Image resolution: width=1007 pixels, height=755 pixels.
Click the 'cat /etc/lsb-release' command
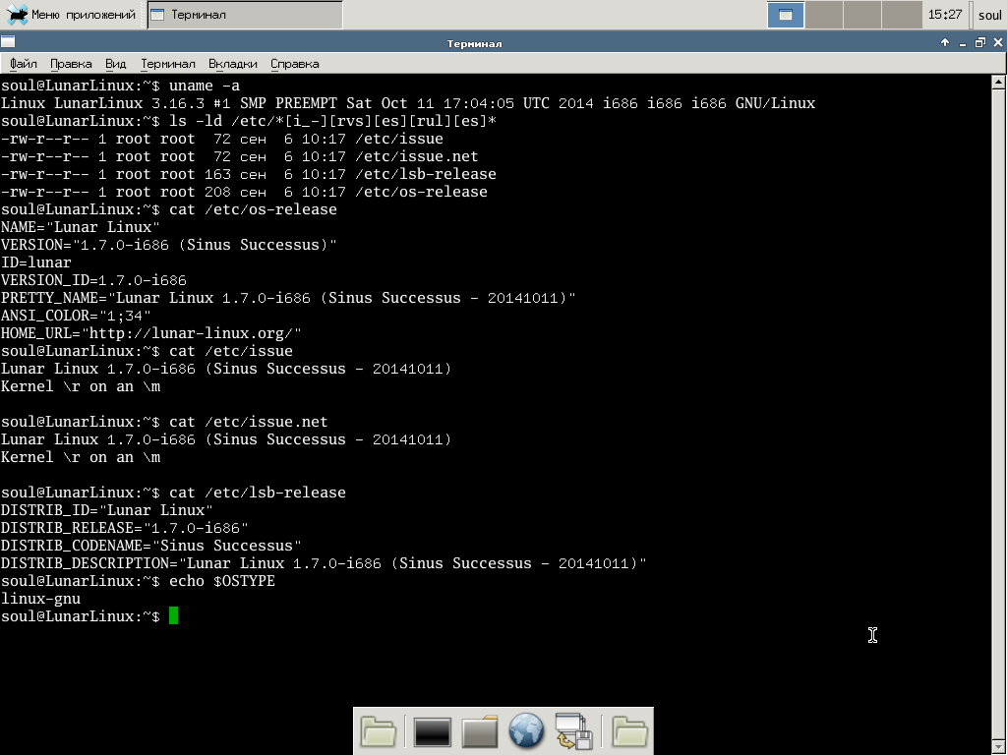point(258,493)
